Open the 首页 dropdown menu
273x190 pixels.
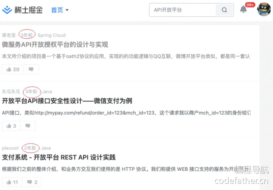pyautogui.click(x=60, y=10)
